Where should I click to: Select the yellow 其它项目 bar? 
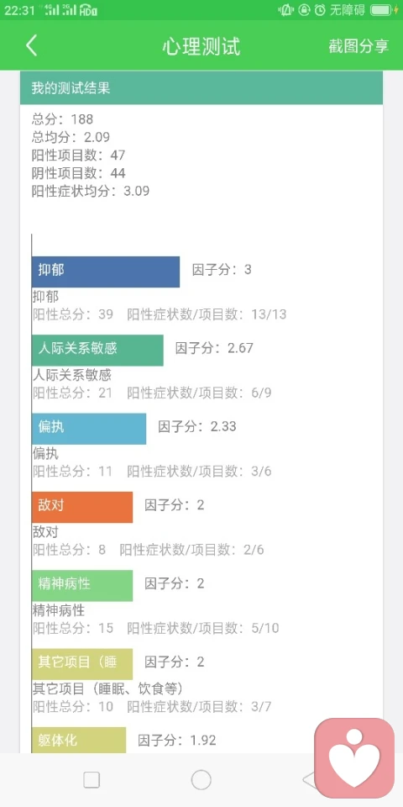(81, 664)
